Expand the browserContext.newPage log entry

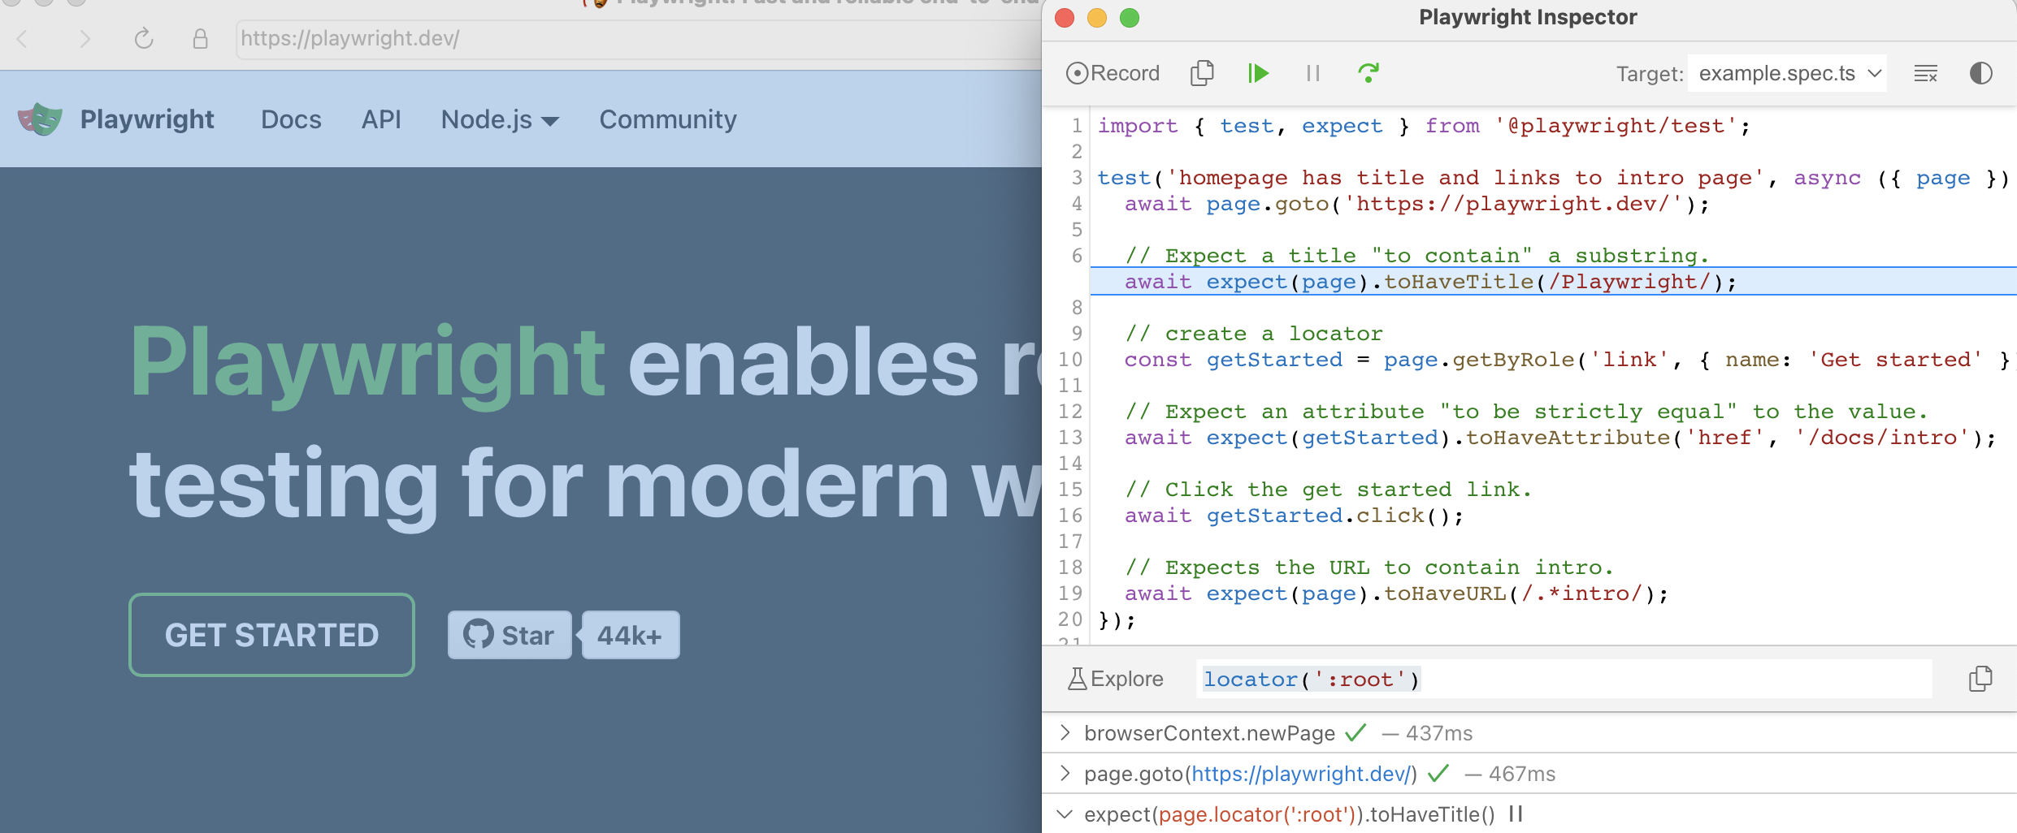pyautogui.click(x=1065, y=733)
